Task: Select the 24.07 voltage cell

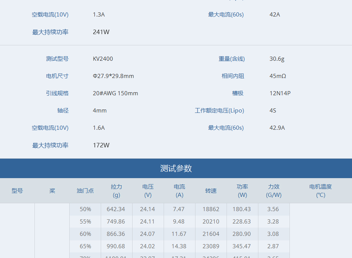Action: pyautogui.click(x=148, y=234)
